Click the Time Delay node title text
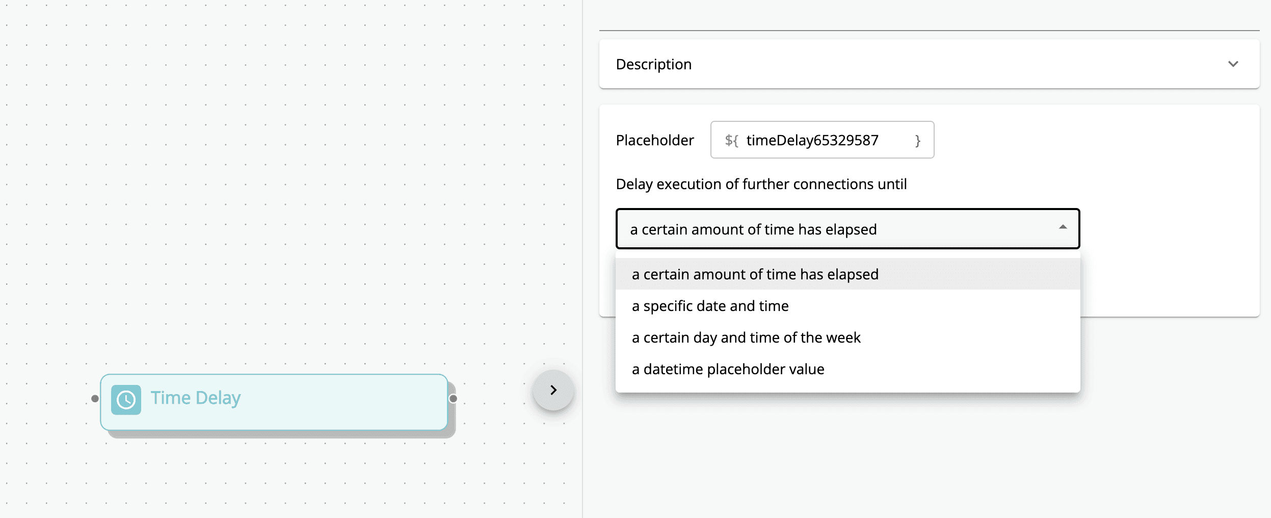The width and height of the screenshot is (1271, 518). point(195,398)
